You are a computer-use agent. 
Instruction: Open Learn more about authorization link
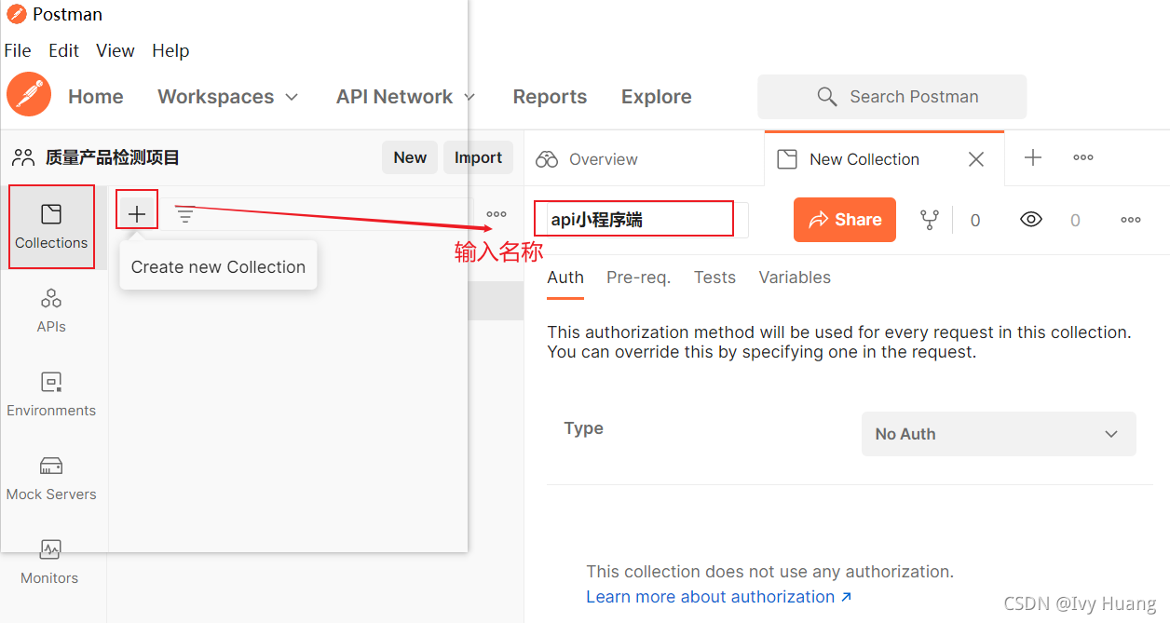[x=719, y=597]
